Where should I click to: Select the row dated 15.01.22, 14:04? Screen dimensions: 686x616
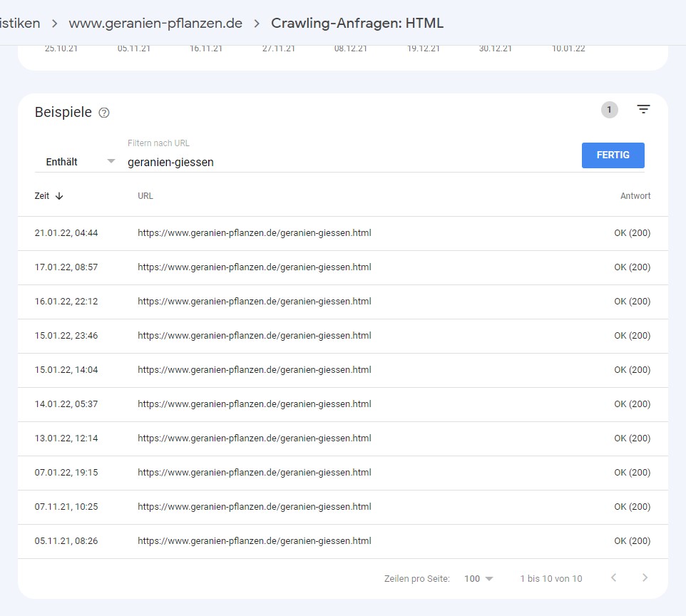[x=254, y=370]
